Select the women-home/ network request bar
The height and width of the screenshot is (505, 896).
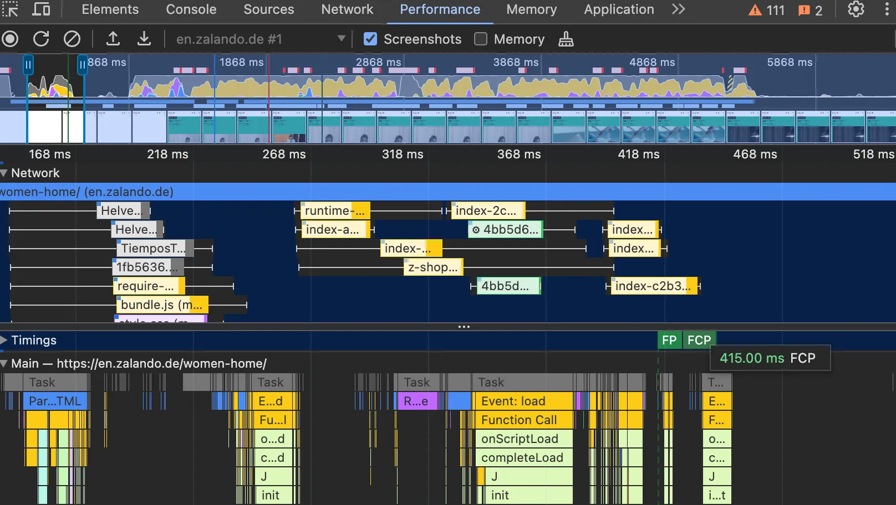tap(448, 192)
